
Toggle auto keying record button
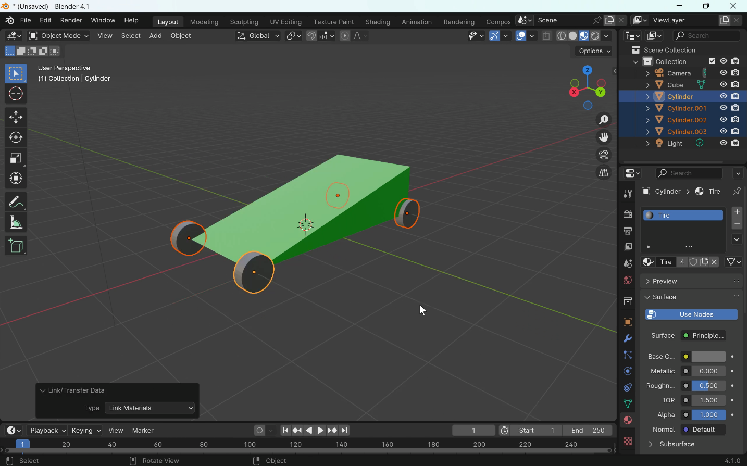coord(259,431)
